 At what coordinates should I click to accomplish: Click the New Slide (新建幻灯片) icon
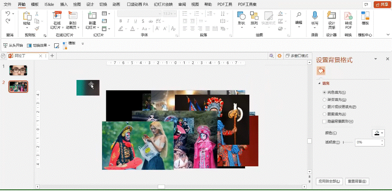92,16
